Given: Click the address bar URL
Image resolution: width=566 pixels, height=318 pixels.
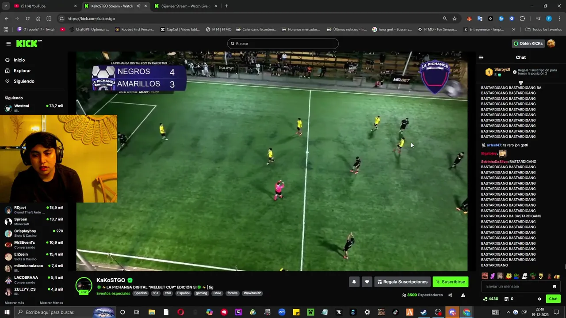Looking at the screenshot, I should pos(91,19).
